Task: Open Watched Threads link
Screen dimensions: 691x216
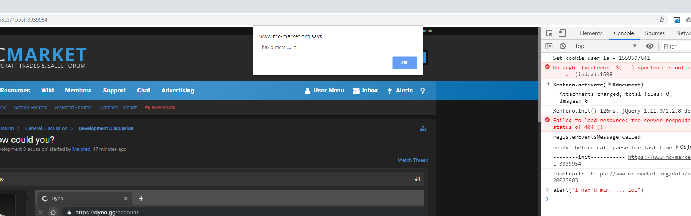Action: pos(118,108)
